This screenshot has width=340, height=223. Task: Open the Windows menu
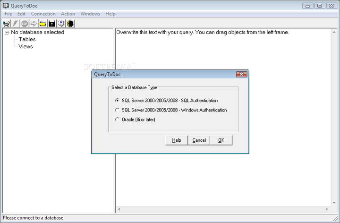[90, 14]
